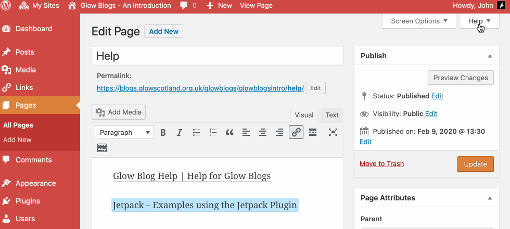Open the New content menu
Image resolution: width=510 pixels, height=229 pixels.
pos(219,6)
